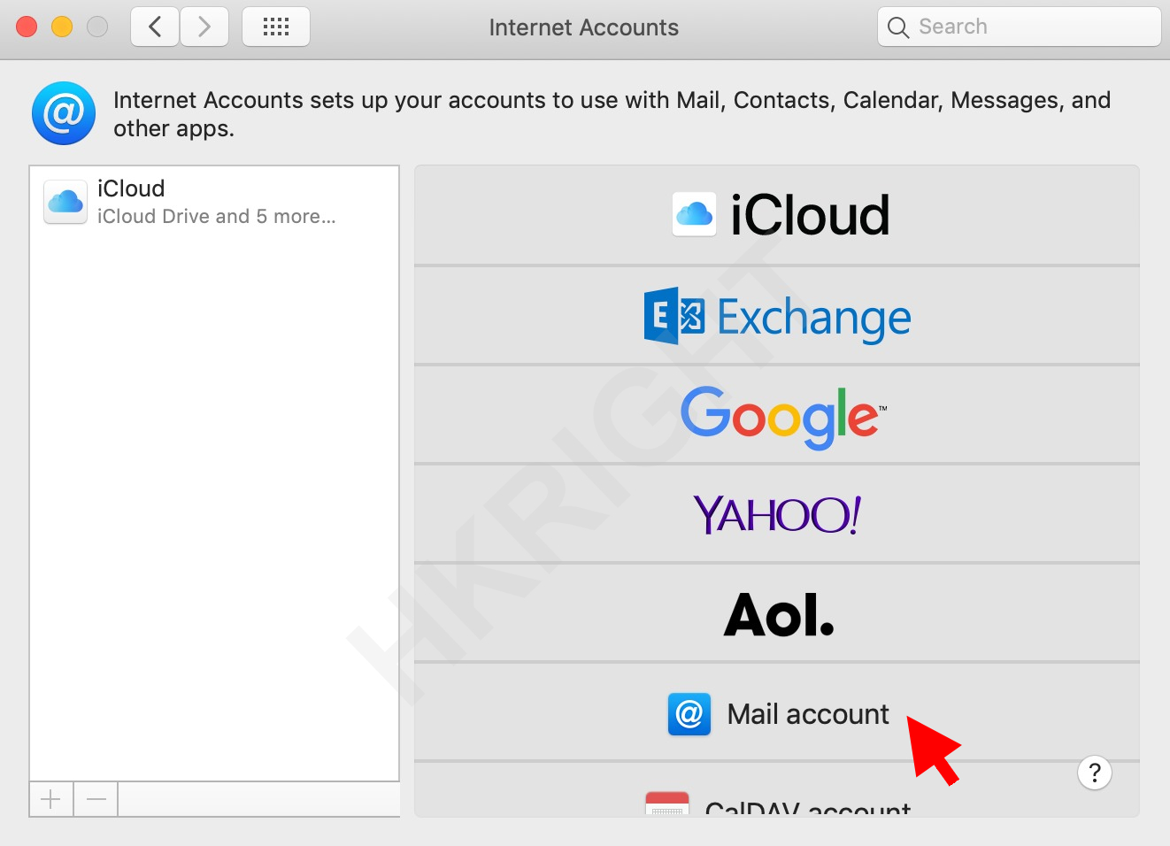1170x846 pixels.
Task: Add account with the plus button
Action: [51, 800]
